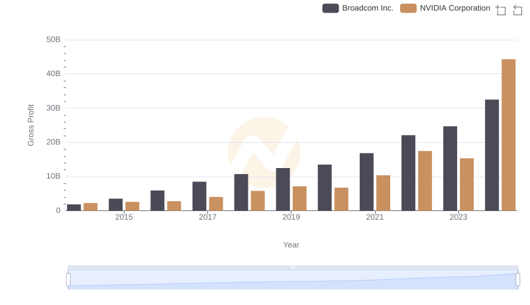Image resolution: width=530 pixels, height=305 pixels.
Task: Click the 40B y-axis label
Action: point(54,73)
